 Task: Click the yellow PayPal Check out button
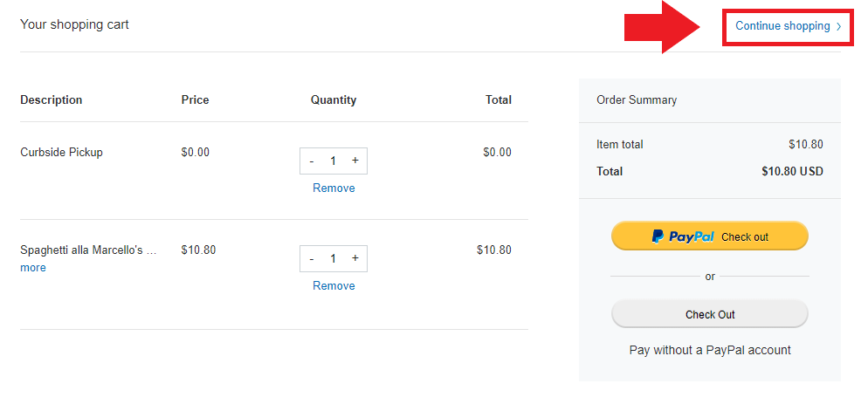(710, 236)
